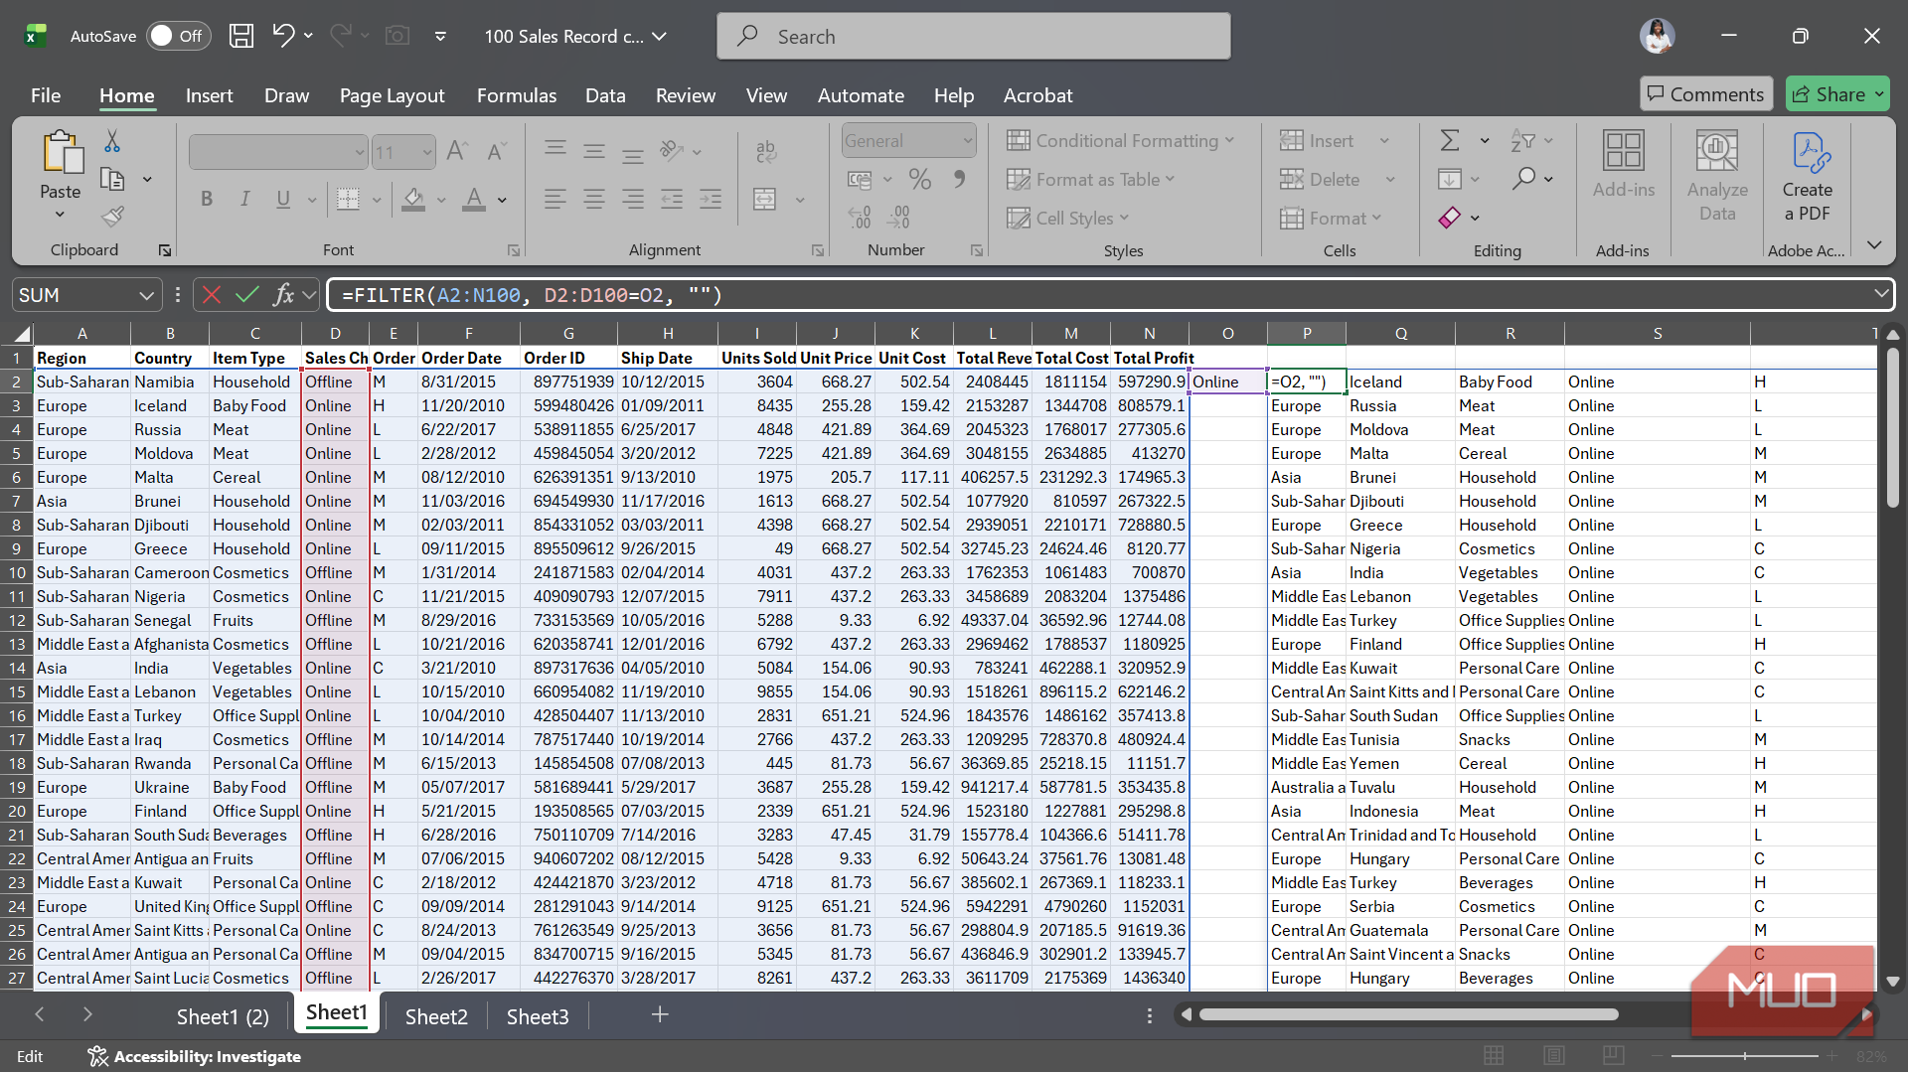The width and height of the screenshot is (1908, 1073).
Task: Switch to the Formulas tab
Action: (x=517, y=95)
